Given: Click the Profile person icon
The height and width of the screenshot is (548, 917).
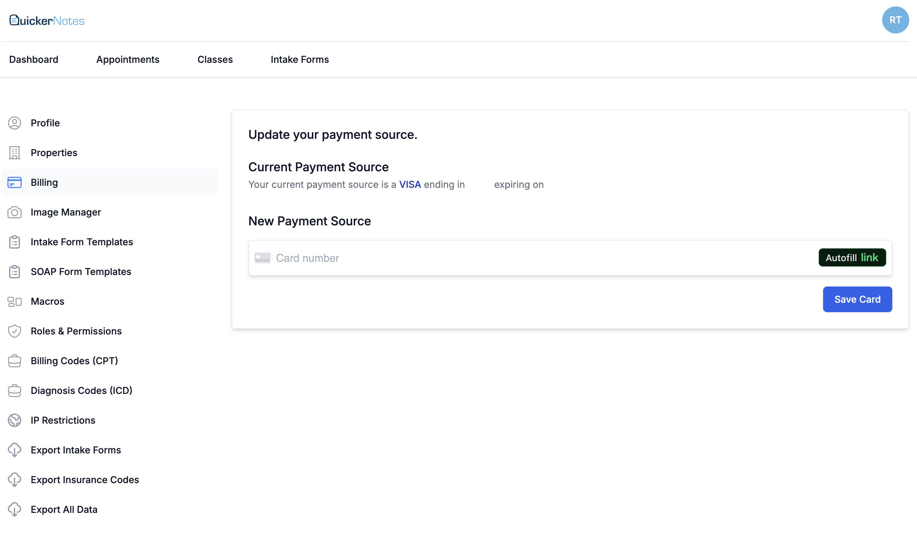Looking at the screenshot, I should click(15, 123).
